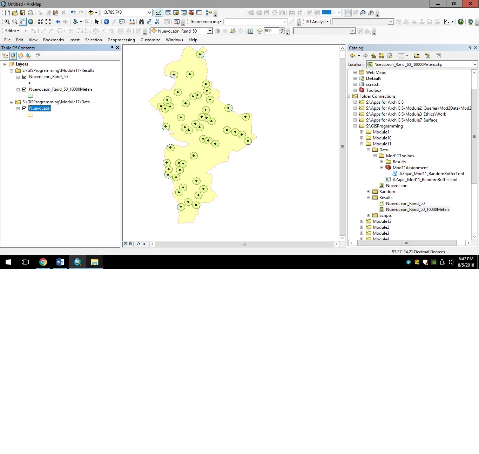Select the Find binoculars tool

coord(142,22)
